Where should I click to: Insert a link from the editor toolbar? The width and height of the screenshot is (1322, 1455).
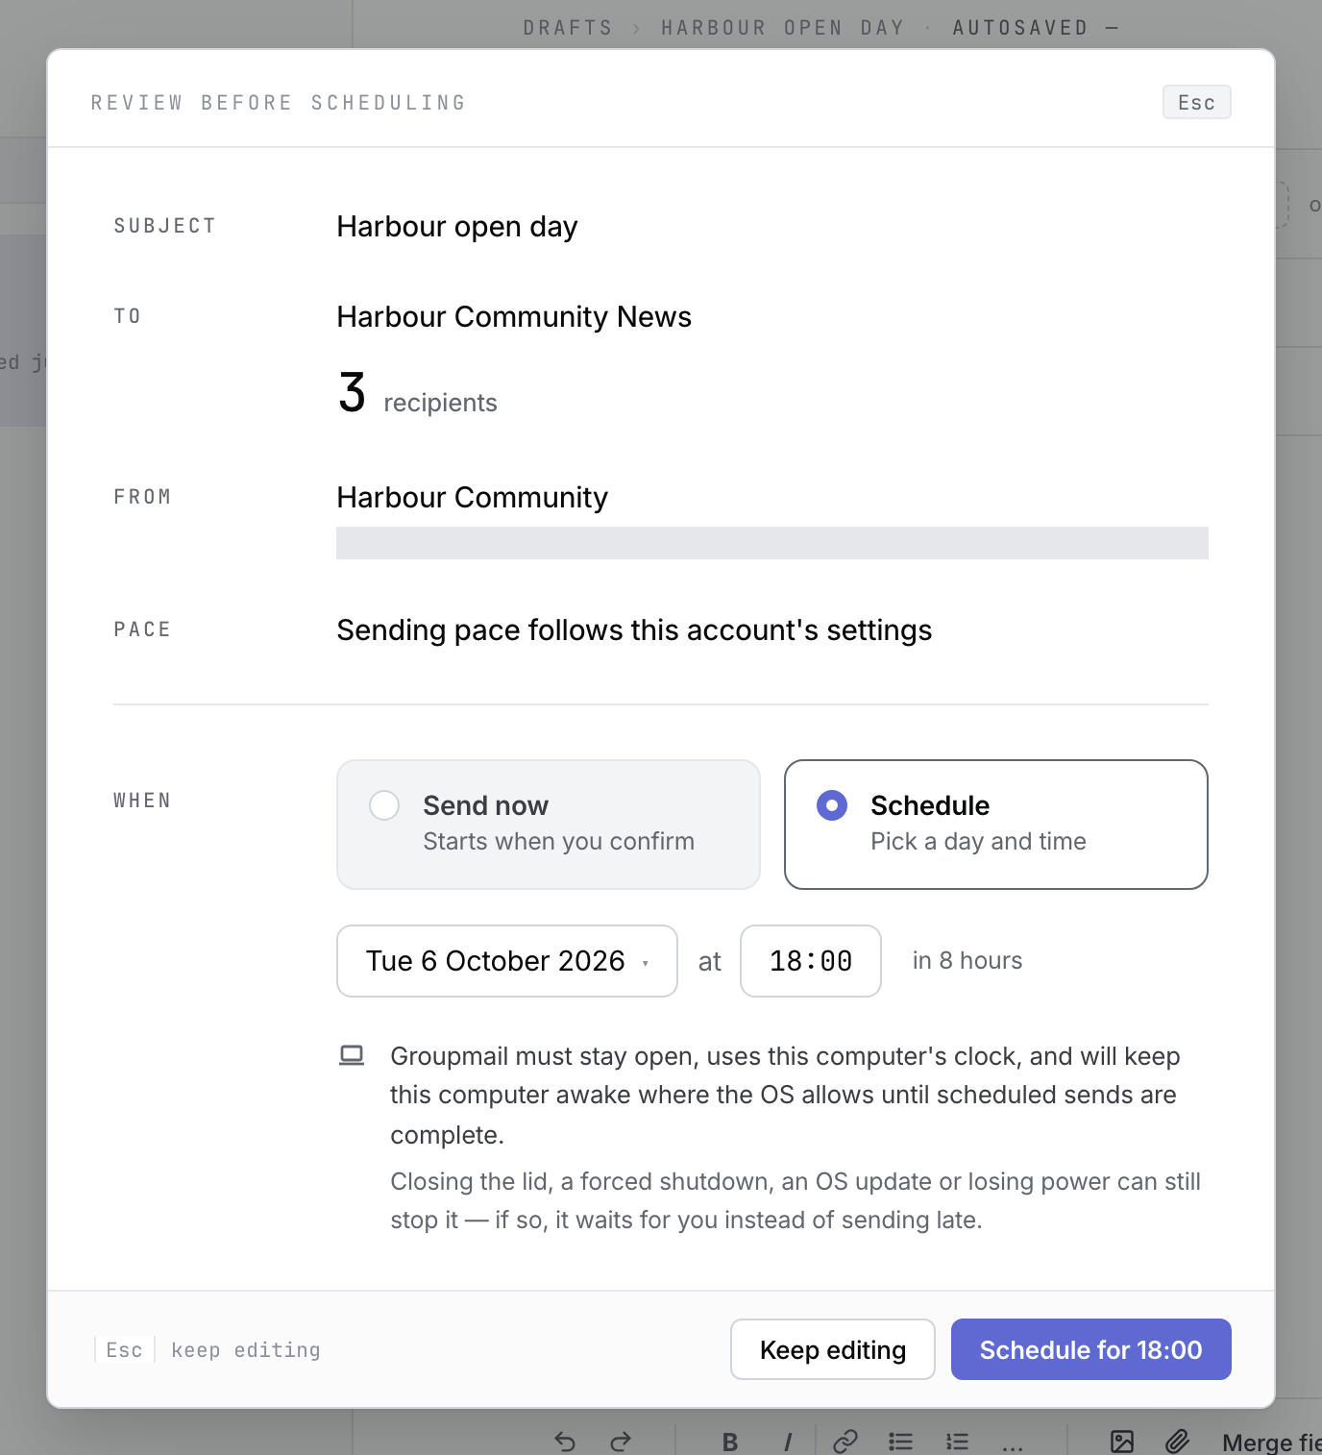[845, 1441]
